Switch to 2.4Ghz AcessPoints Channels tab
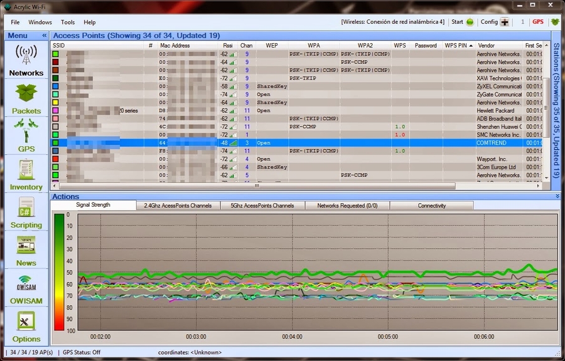The height and width of the screenshot is (361, 565). (x=178, y=206)
